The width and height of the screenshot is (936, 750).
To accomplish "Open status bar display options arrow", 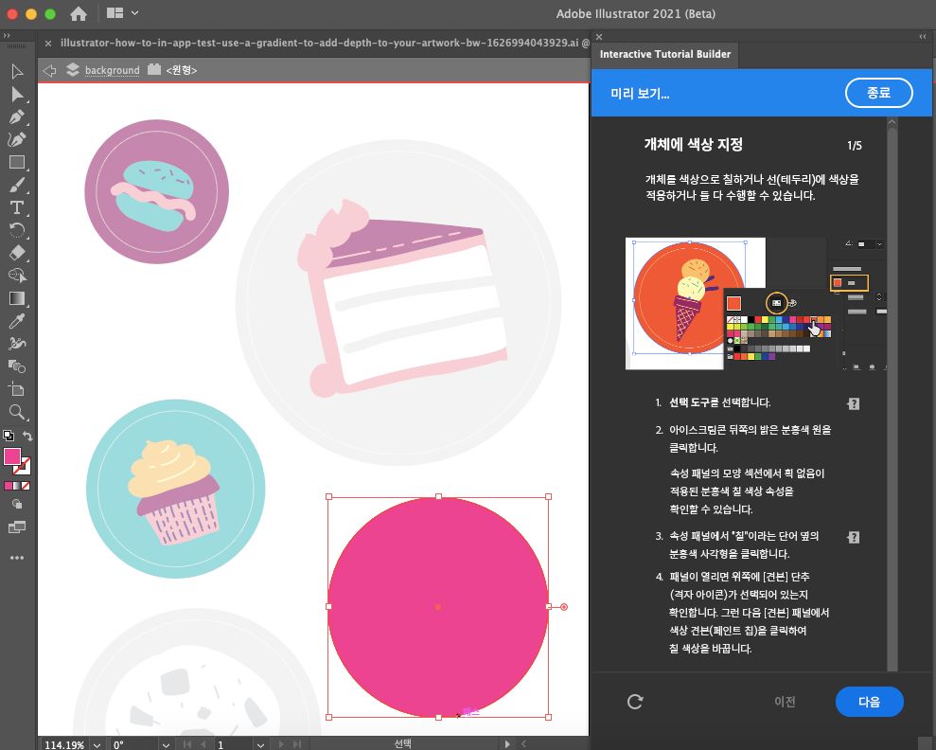I will pos(507,744).
